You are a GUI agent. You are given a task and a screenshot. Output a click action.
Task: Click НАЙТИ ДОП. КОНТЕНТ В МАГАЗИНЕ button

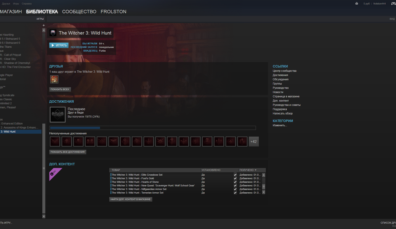point(131,199)
